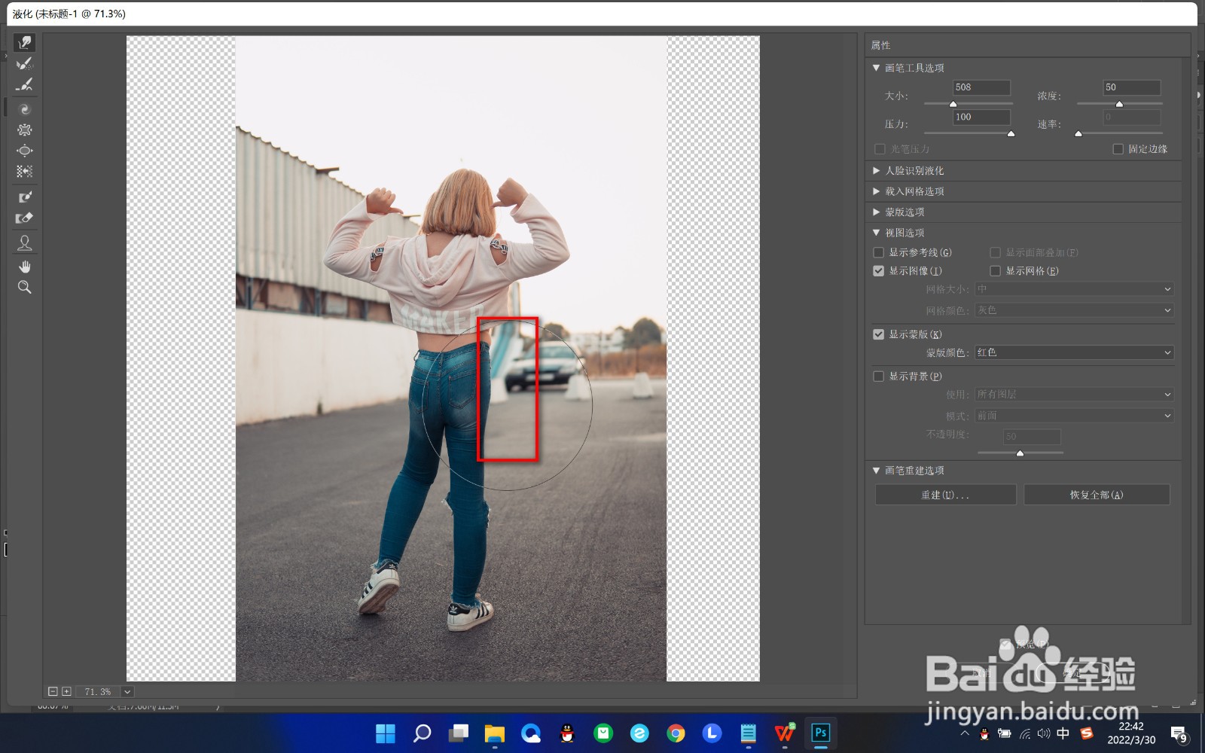Image resolution: width=1205 pixels, height=753 pixels.
Task: Open the 使用 layer dropdown
Action: click(x=1074, y=395)
